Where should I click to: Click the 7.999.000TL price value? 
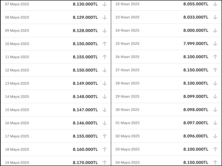tap(196, 44)
